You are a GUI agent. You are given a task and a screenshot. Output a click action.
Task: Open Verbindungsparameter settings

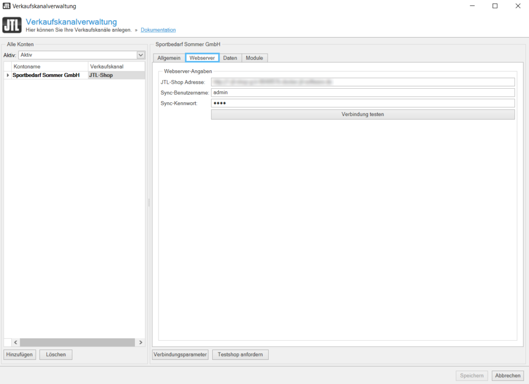click(180, 355)
